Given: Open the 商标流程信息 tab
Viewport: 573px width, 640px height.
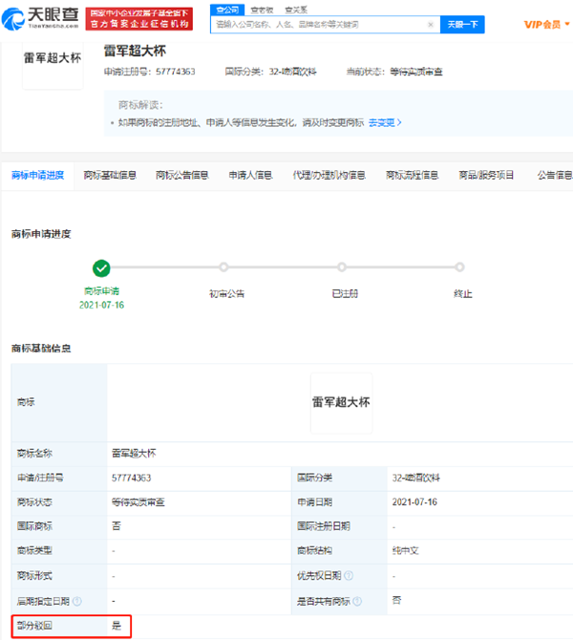Looking at the screenshot, I should click(x=412, y=175).
